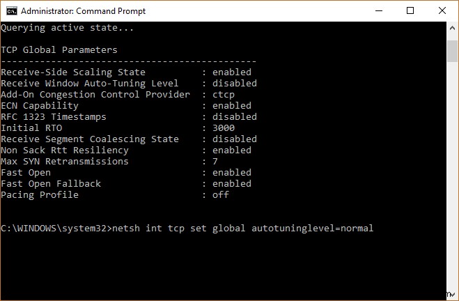This screenshot has width=459, height=301.
Task: Open the Command Prompt system menu icon
Action: coord(10,10)
